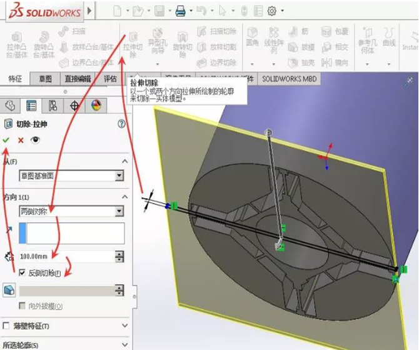Open 曲线 curves tool
419x350 pixels.
pos(389,37)
